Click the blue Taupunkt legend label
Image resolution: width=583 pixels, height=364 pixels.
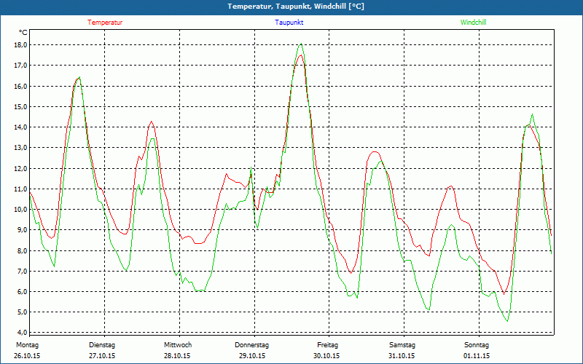click(x=289, y=23)
